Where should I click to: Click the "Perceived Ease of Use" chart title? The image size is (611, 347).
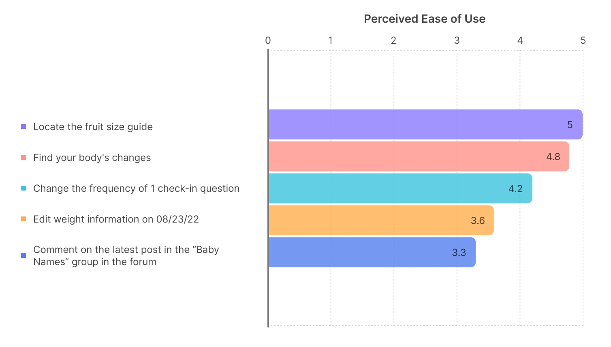424,19
